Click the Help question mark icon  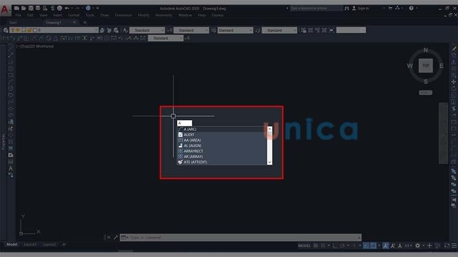(x=410, y=8)
